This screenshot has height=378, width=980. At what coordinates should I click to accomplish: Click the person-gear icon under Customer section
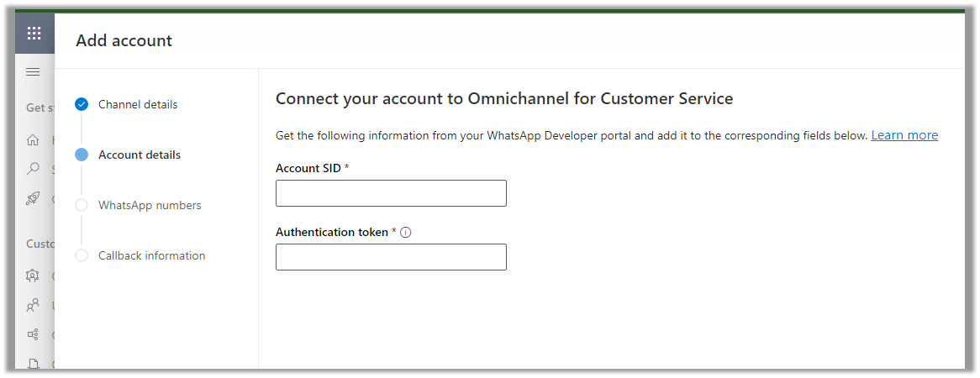point(34,276)
